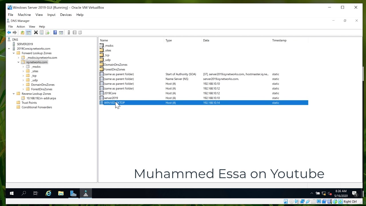Click the New Server toolbar icon
Viewport: 366px width, 206px height.
[x=69, y=33]
